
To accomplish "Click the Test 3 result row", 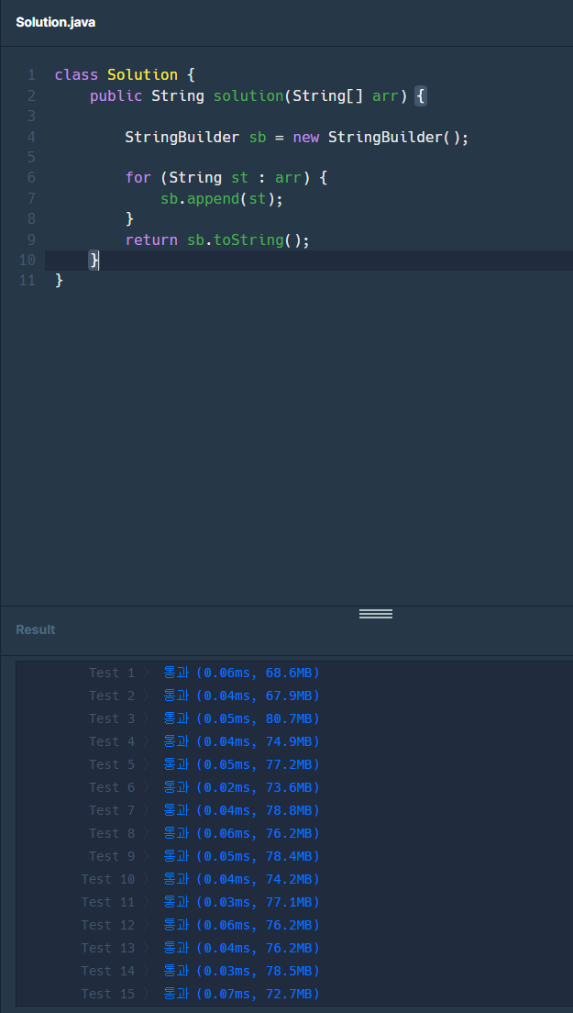I will coord(204,718).
